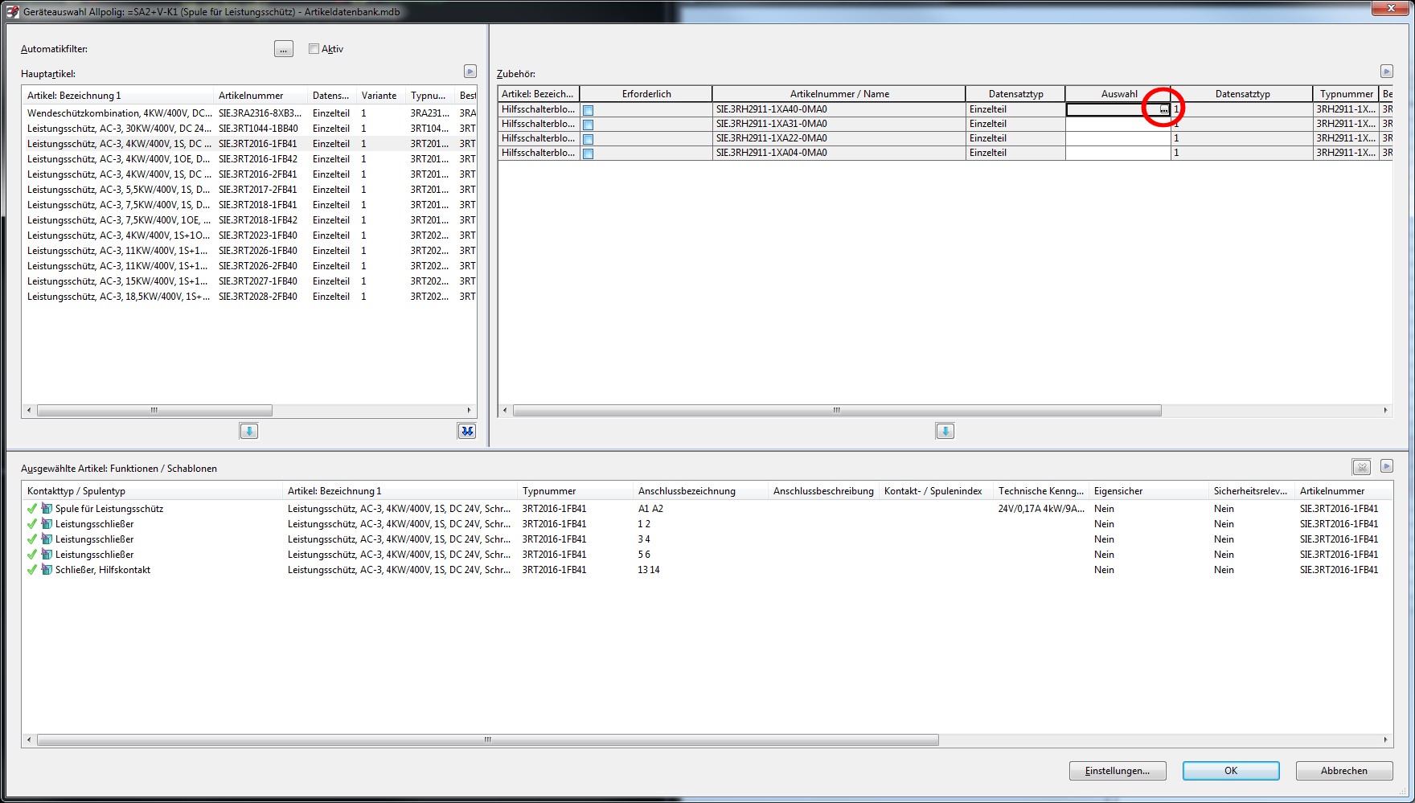The width and height of the screenshot is (1415, 803).
Task: Select the Wendeschützkombination, 4KW/400V row
Action: [249, 113]
